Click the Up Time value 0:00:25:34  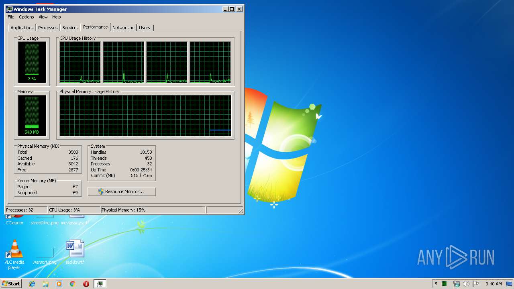141,170
